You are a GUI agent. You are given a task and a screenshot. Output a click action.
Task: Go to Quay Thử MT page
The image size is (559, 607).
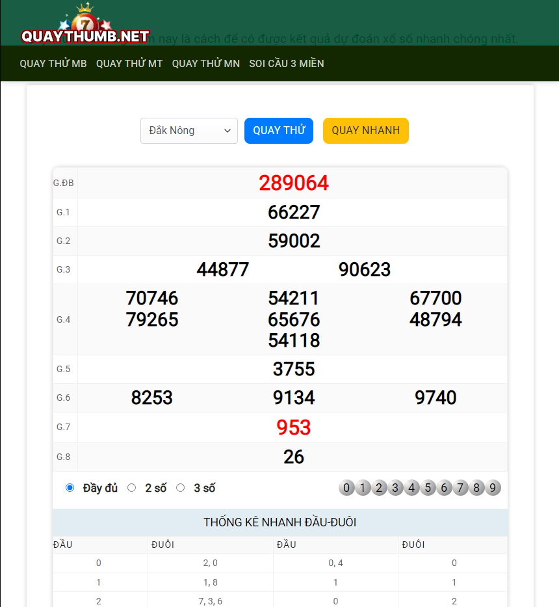tap(129, 64)
